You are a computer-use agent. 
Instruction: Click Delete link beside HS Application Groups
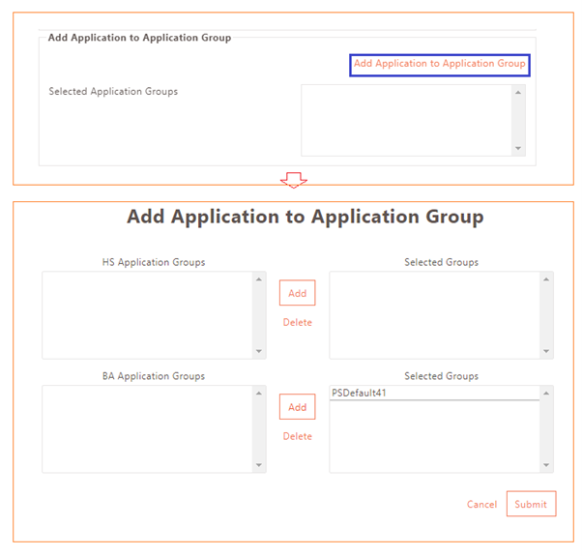(298, 322)
